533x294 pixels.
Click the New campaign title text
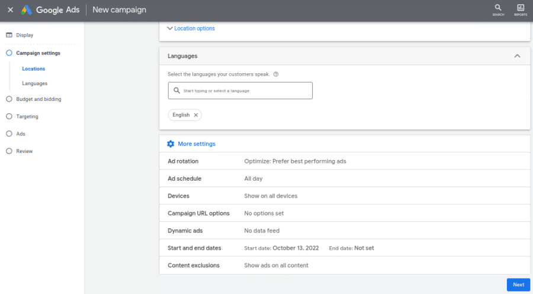(119, 10)
